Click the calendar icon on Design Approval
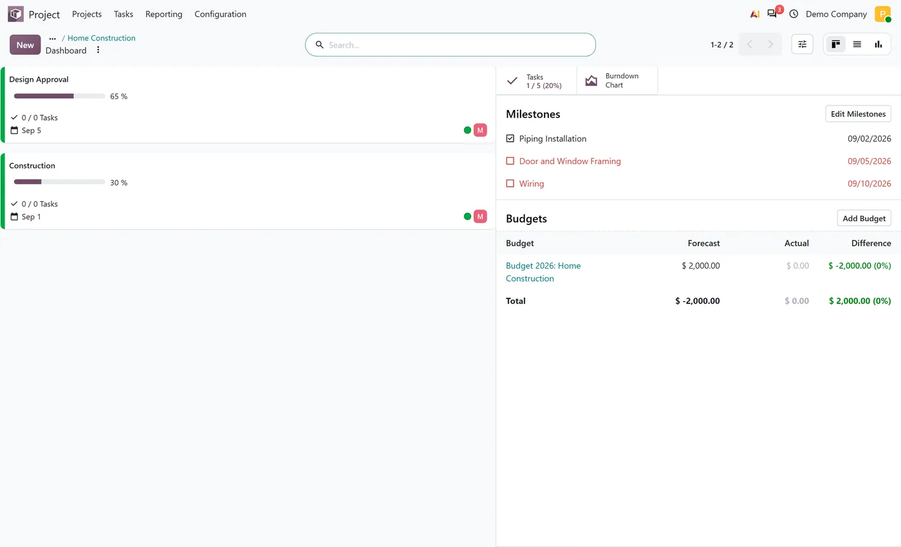The height and width of the screenshot is (547, 901). [x=14, y=130]
